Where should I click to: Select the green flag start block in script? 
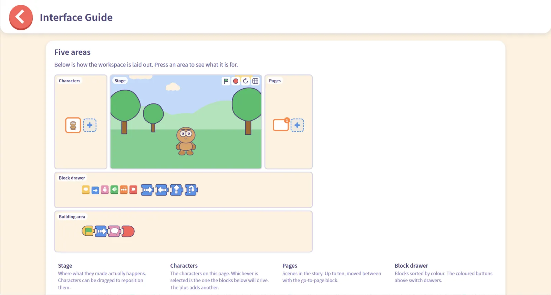pos(88,231)
